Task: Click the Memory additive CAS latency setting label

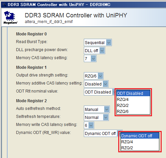Action: click(x=49, y=83)
